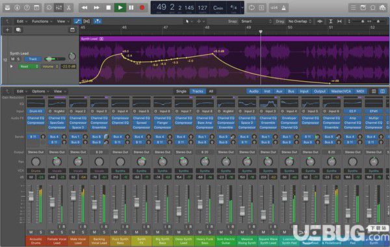The image size is (390, 247).
Task: Toggle the Smart Controls dial icon
Action: 49,8
